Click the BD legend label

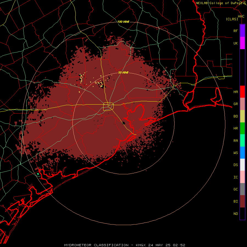point(235,116)
